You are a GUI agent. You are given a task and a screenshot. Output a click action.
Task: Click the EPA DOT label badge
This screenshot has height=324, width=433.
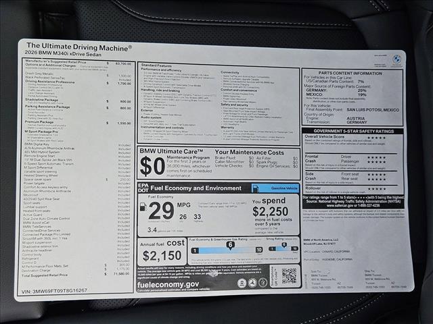tap(143, 188)
